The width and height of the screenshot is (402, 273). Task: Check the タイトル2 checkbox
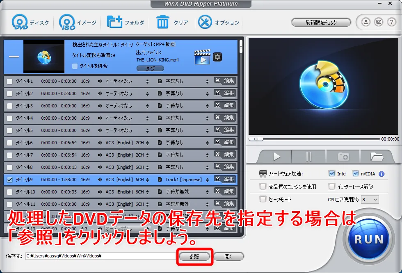pyautogui.click(x=10, y=94)
